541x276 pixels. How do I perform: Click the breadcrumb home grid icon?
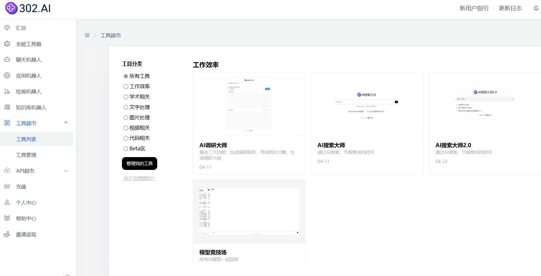[87, 35]
